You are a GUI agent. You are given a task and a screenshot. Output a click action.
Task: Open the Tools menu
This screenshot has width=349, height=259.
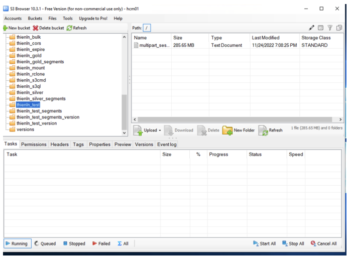tap(67, 19)
